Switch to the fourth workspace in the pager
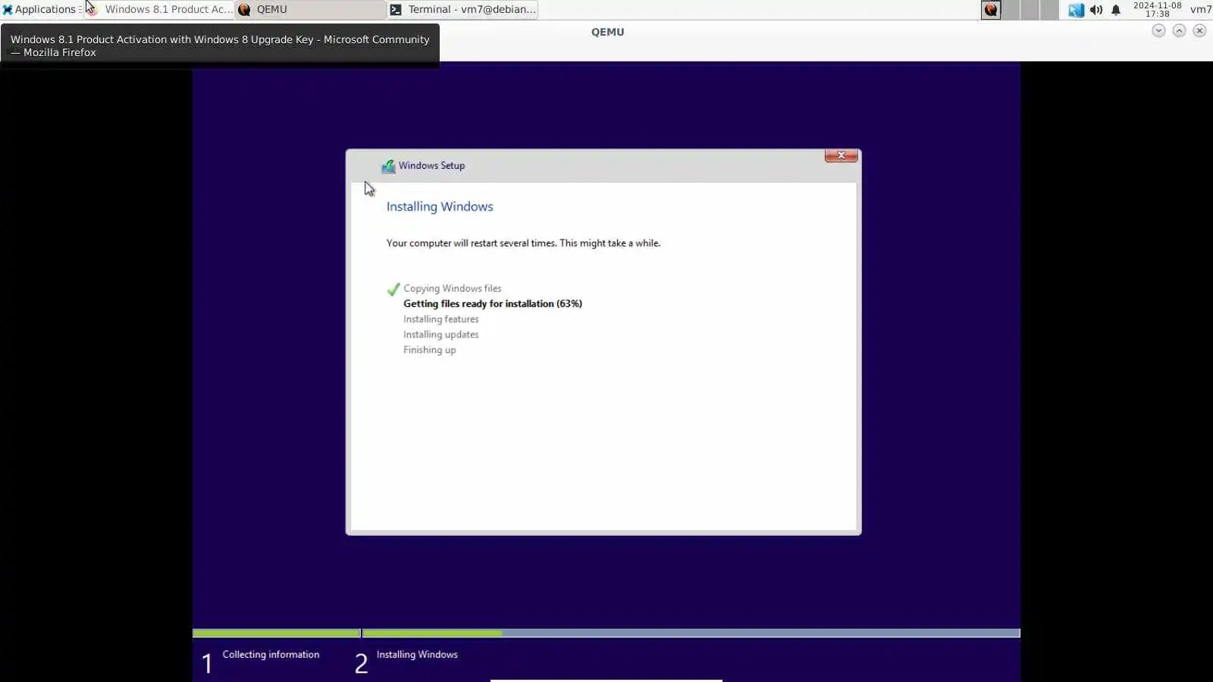 pyautogui.click(x=1049, y=10)
